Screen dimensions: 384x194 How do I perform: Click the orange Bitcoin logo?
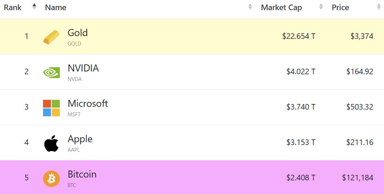point(51,179)
